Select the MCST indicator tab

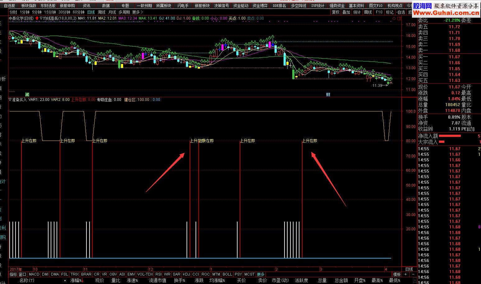[x=249, y=274]
